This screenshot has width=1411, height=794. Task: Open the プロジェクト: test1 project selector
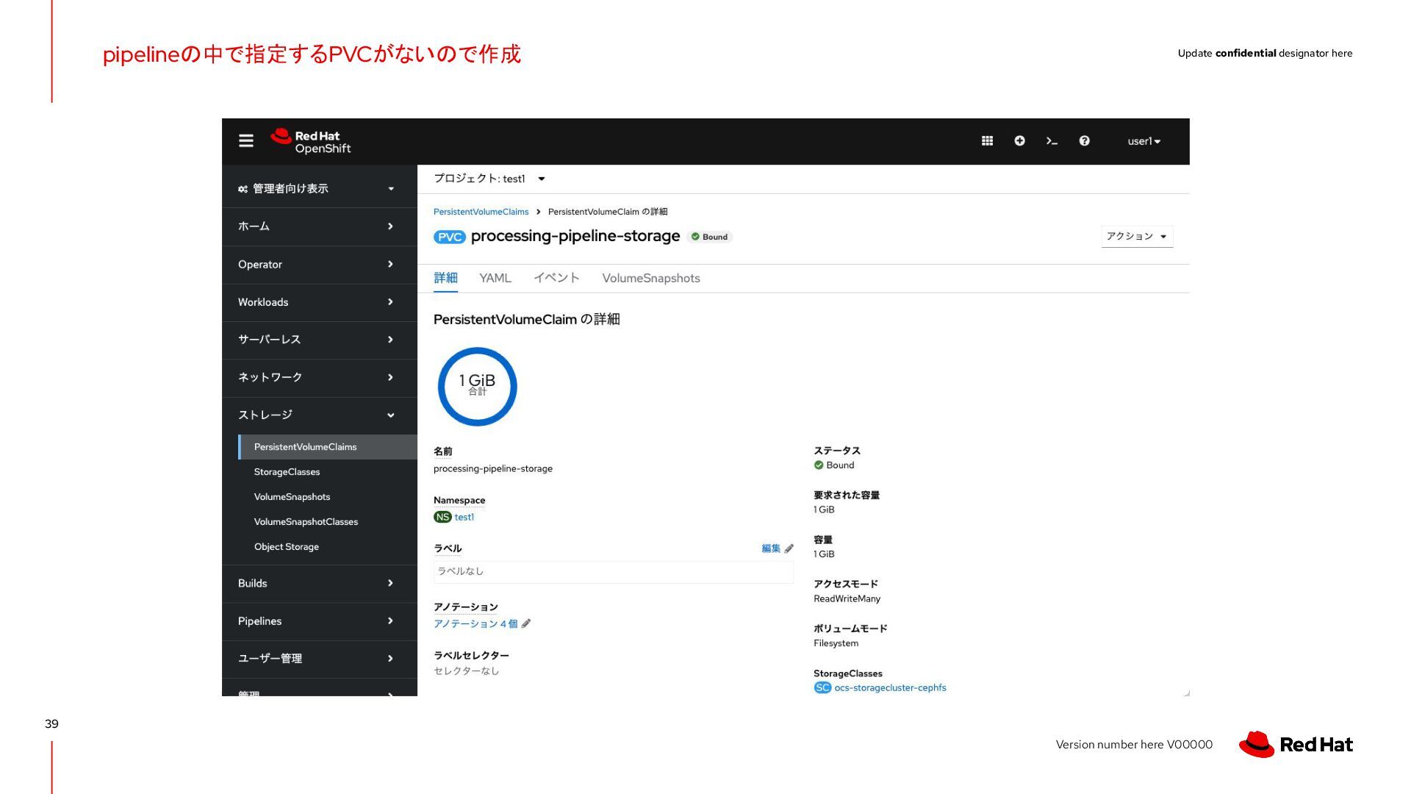point(489,179)
